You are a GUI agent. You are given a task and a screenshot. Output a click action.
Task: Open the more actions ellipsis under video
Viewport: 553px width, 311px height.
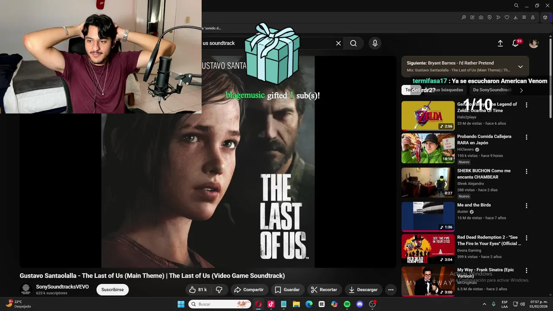pos(391,290)
